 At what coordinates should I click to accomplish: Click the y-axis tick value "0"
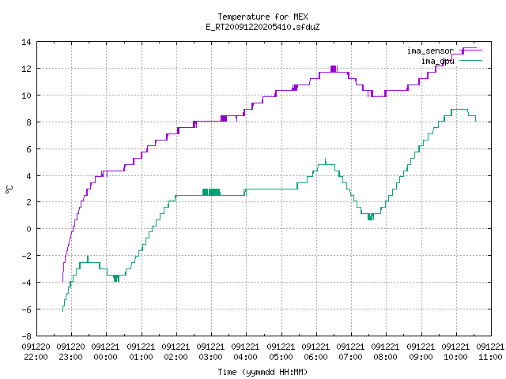click(28, 229)
